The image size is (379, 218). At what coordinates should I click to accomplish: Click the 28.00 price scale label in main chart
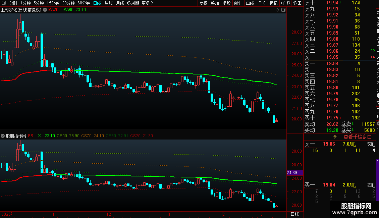tap(296, 32)
